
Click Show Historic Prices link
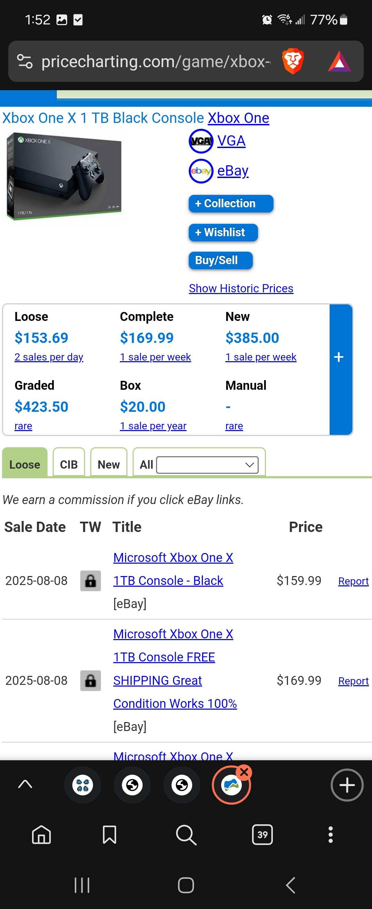point(241,288)
